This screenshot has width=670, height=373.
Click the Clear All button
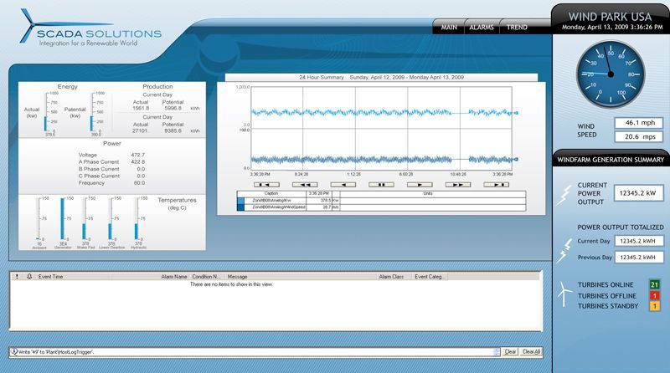[531, 352]
